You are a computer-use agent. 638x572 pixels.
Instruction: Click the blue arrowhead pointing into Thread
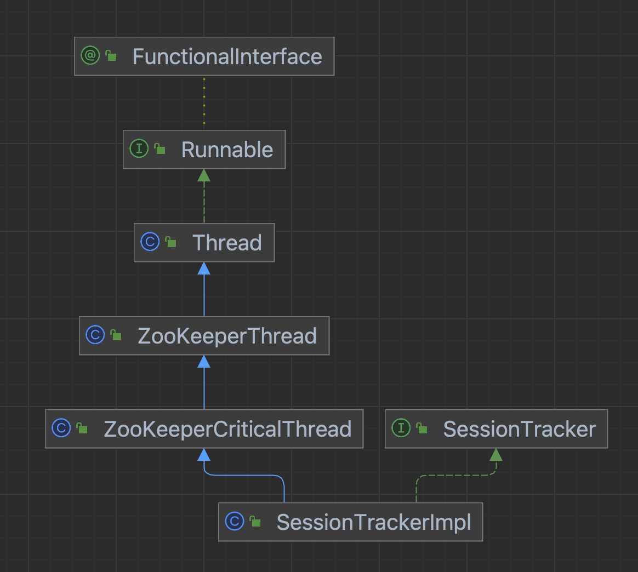204,268
